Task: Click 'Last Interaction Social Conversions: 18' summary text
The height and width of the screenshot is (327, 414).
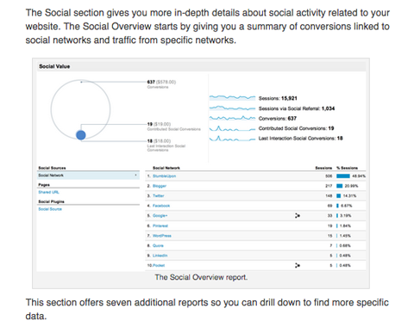Action: [300, 139]
